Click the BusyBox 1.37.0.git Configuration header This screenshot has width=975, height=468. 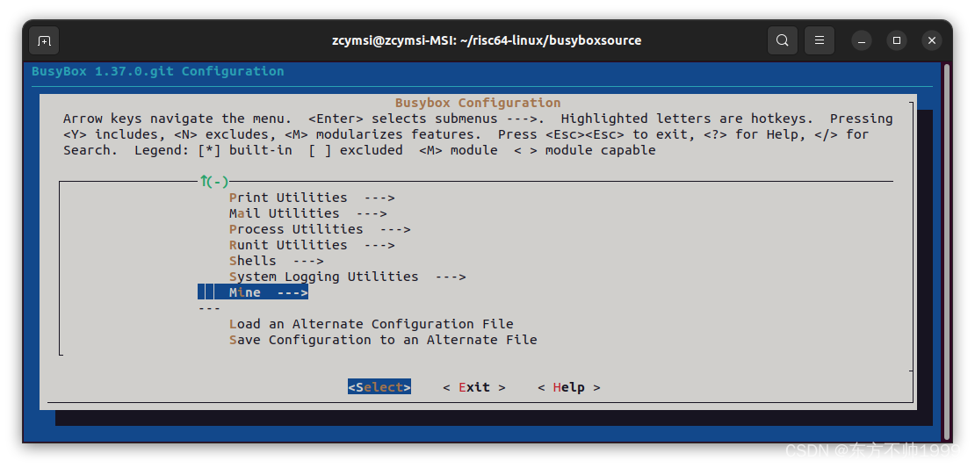[x=158, y=71]
